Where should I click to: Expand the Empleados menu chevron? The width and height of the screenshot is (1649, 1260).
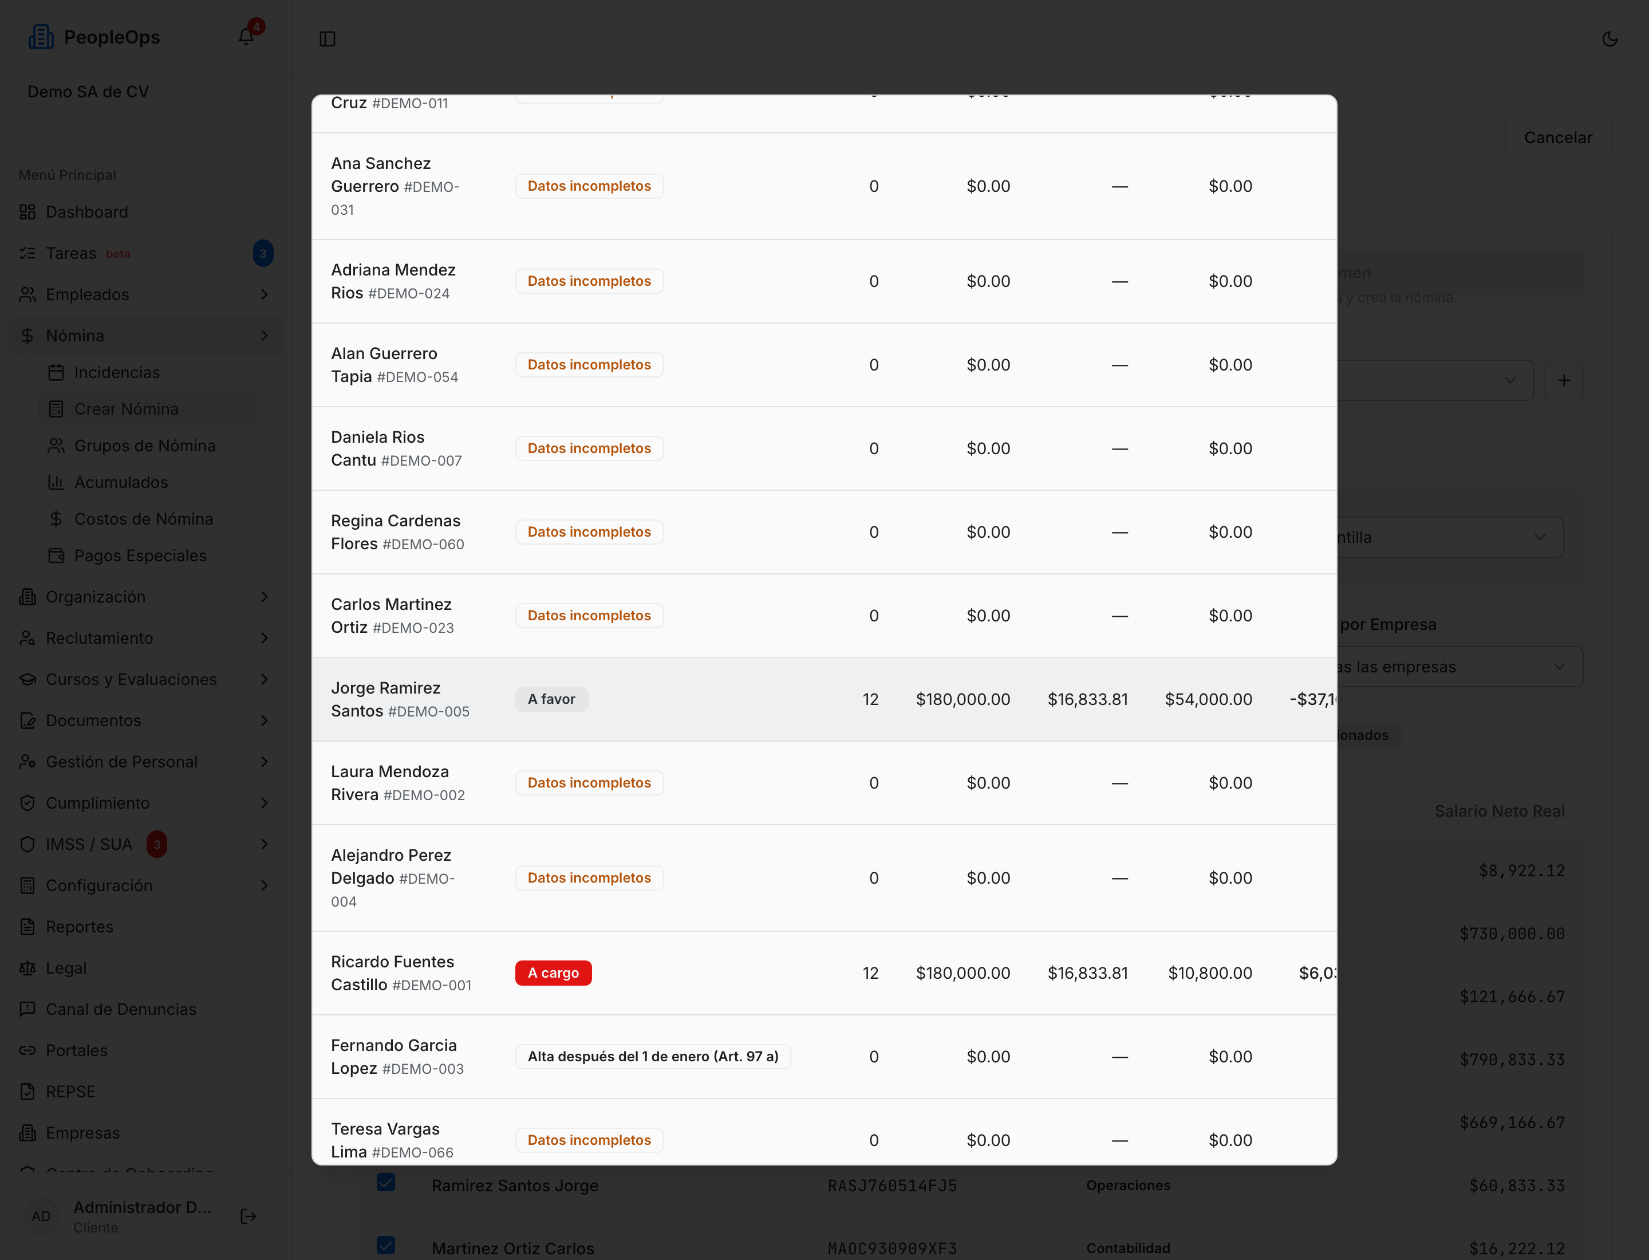click(264, 295)
